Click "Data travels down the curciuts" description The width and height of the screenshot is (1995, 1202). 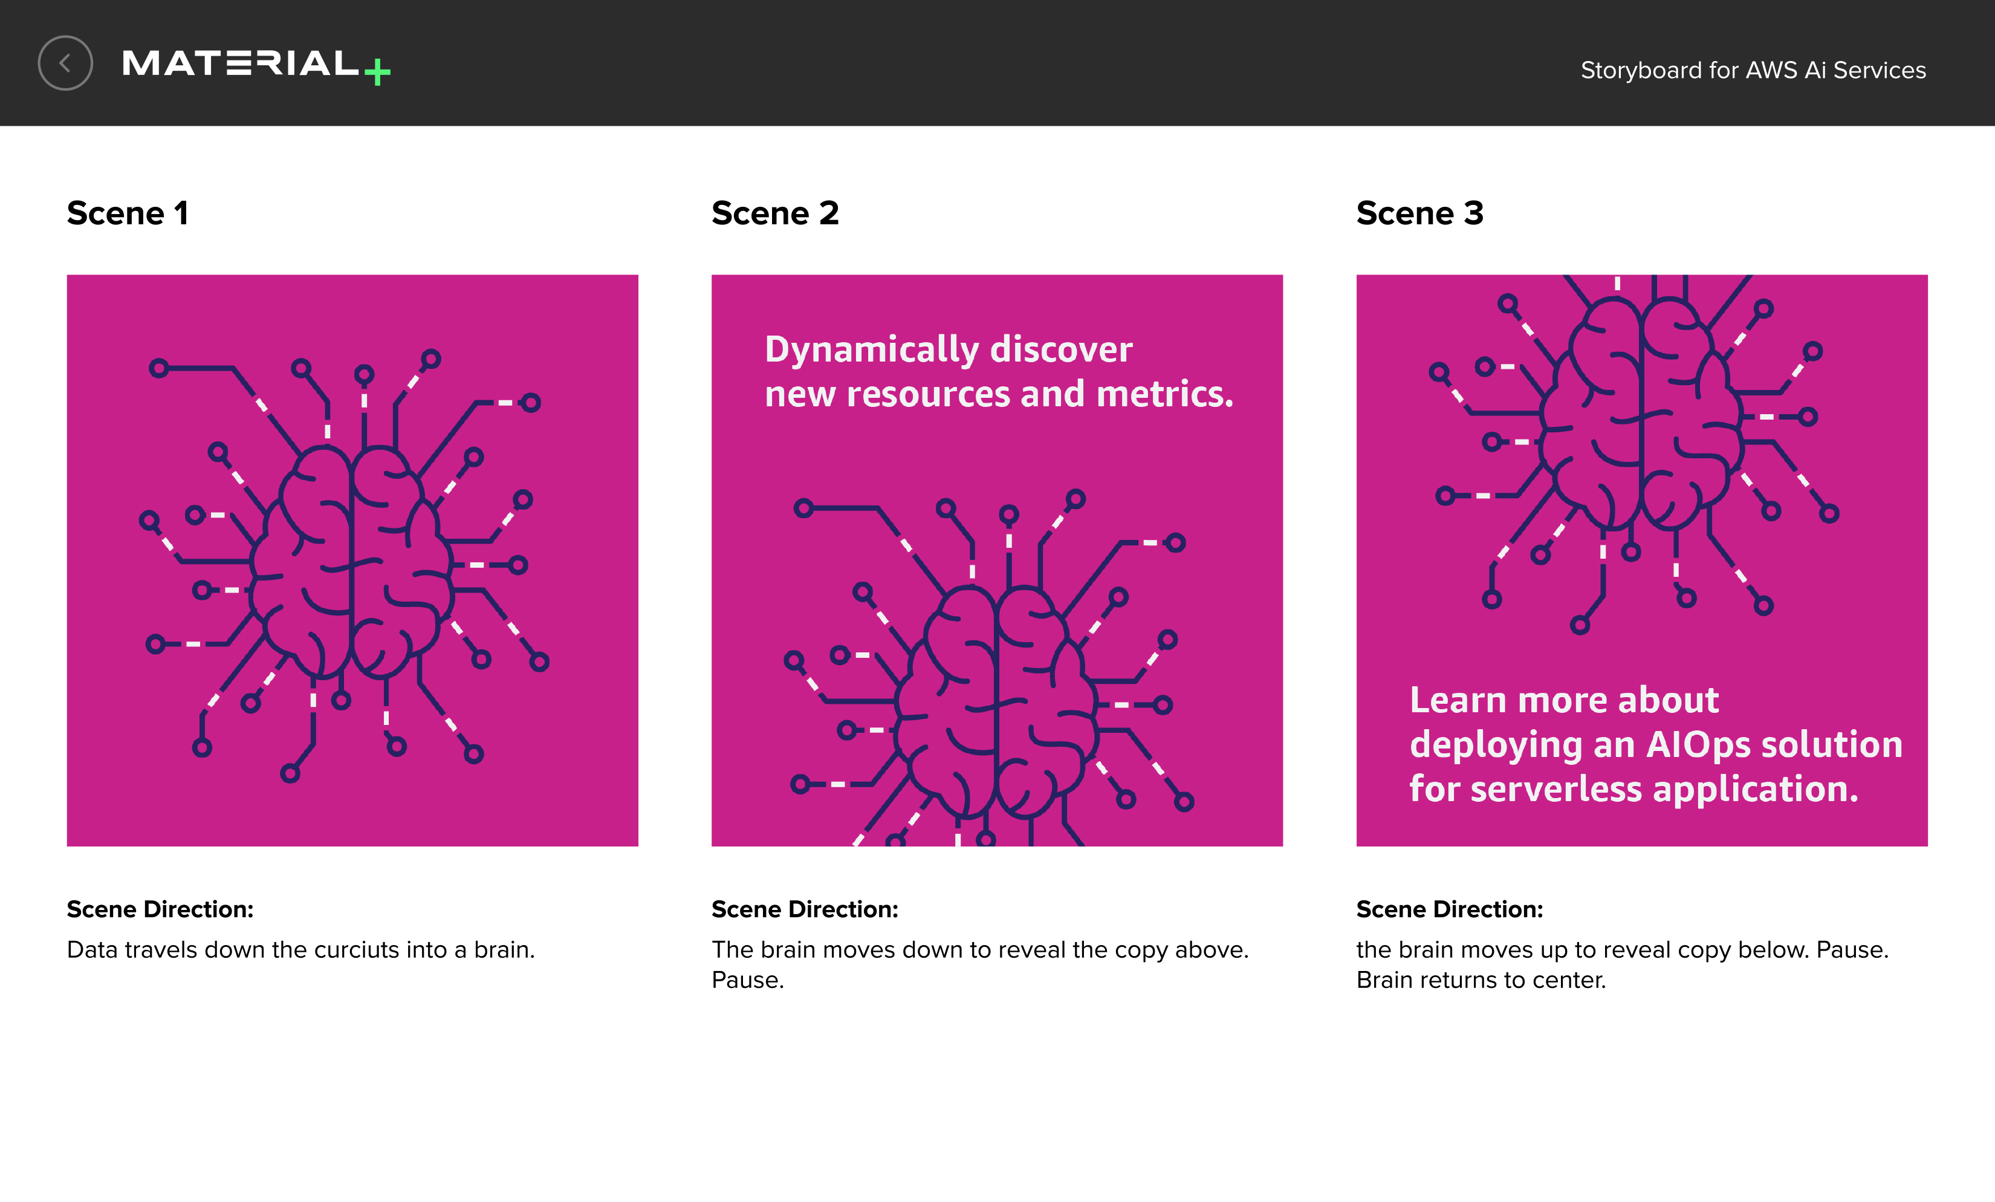pyautogui.click(x=300, y=949)
